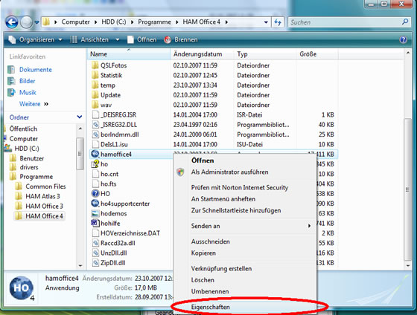Open the Help question mark icon
Image resolution: width=417 pixels, height=315 pixels.
pyautogui.click(x=403, y=40)
